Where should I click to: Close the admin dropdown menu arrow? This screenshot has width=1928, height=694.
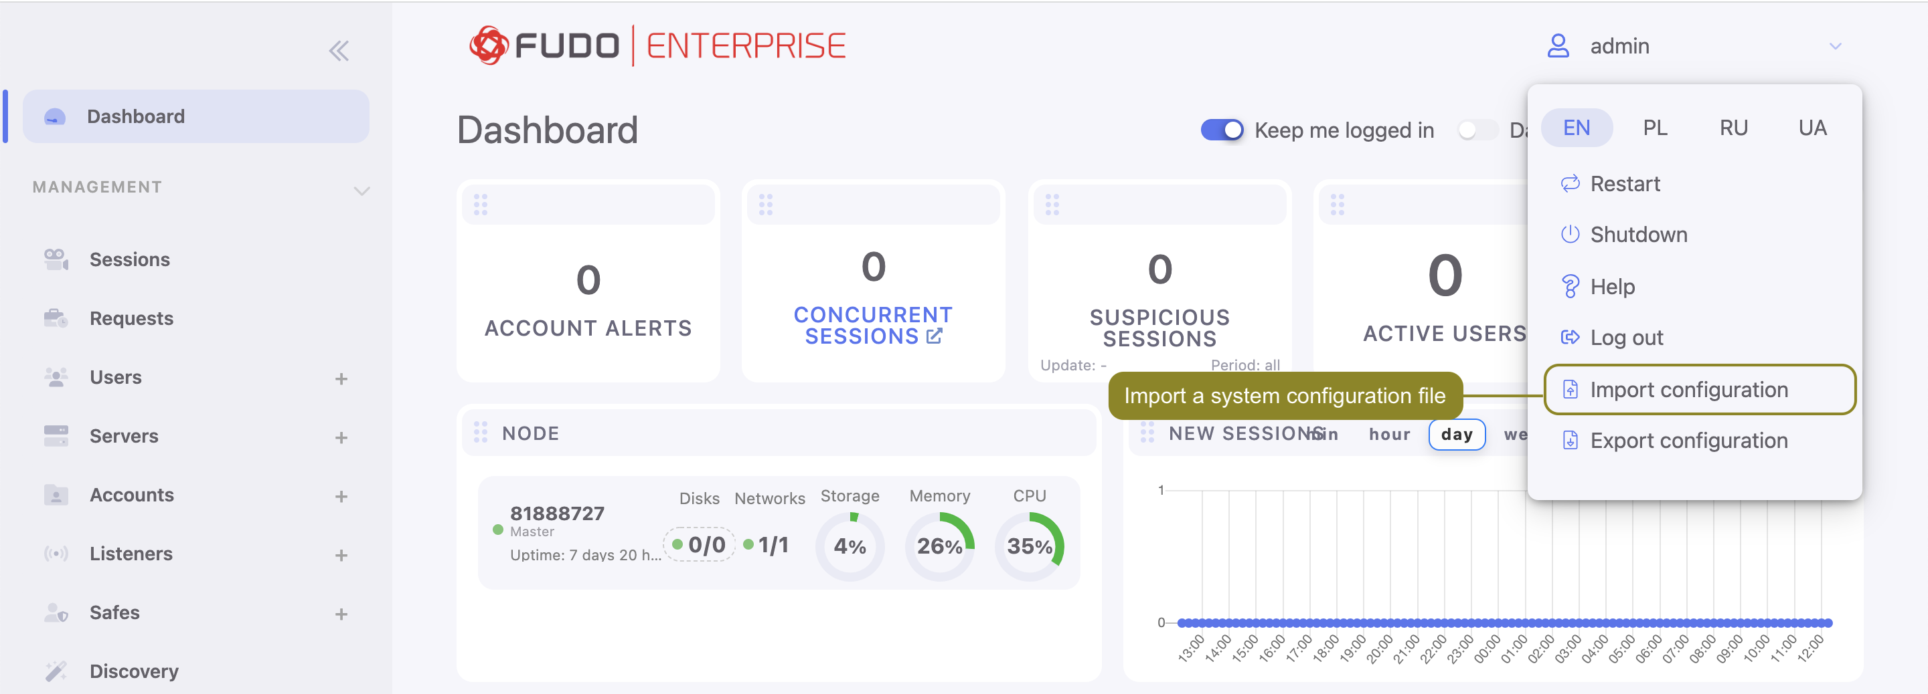[x=1834, y=46]
